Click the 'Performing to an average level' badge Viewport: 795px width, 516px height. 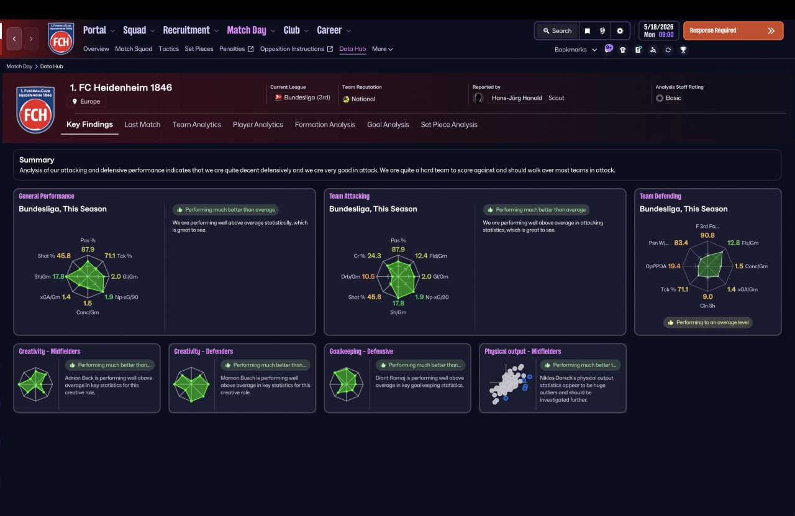click(x=708, y=323)
